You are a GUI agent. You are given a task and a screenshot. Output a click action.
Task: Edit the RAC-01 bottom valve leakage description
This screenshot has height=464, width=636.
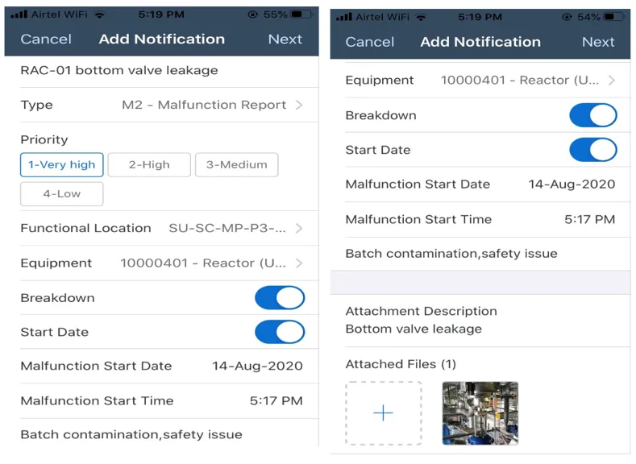point(119,71)
